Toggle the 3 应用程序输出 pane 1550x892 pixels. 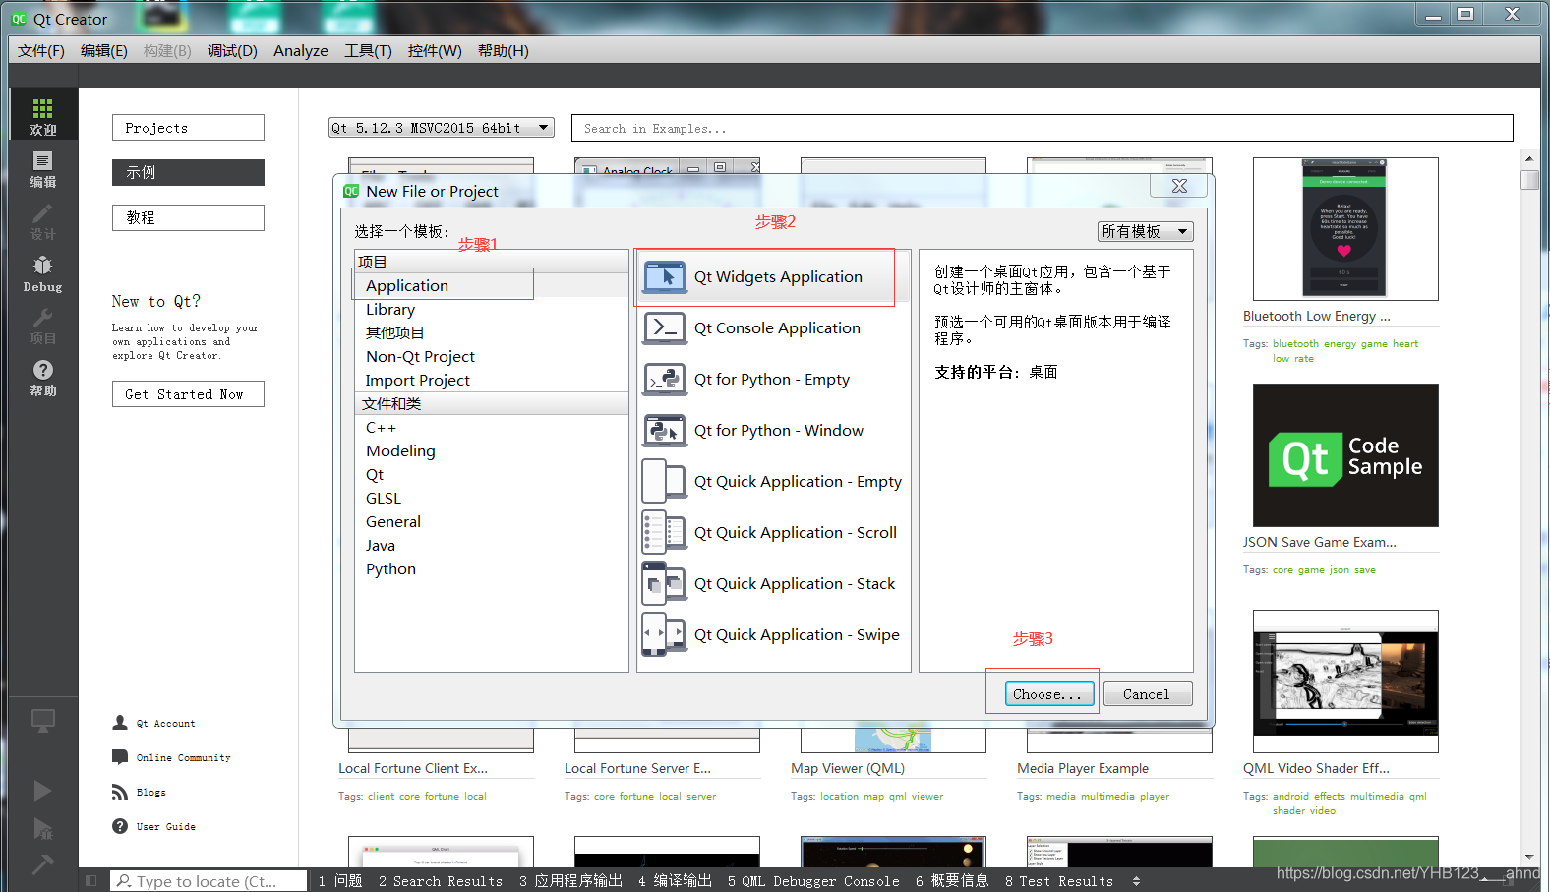570,881
